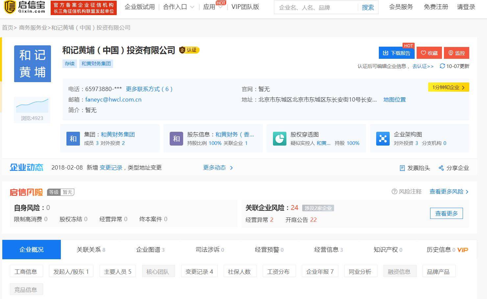Click 主要人员 5 sub-tab button
Image resolution: width=487 pixels, height=299 pixels.
tap(118, 271)
